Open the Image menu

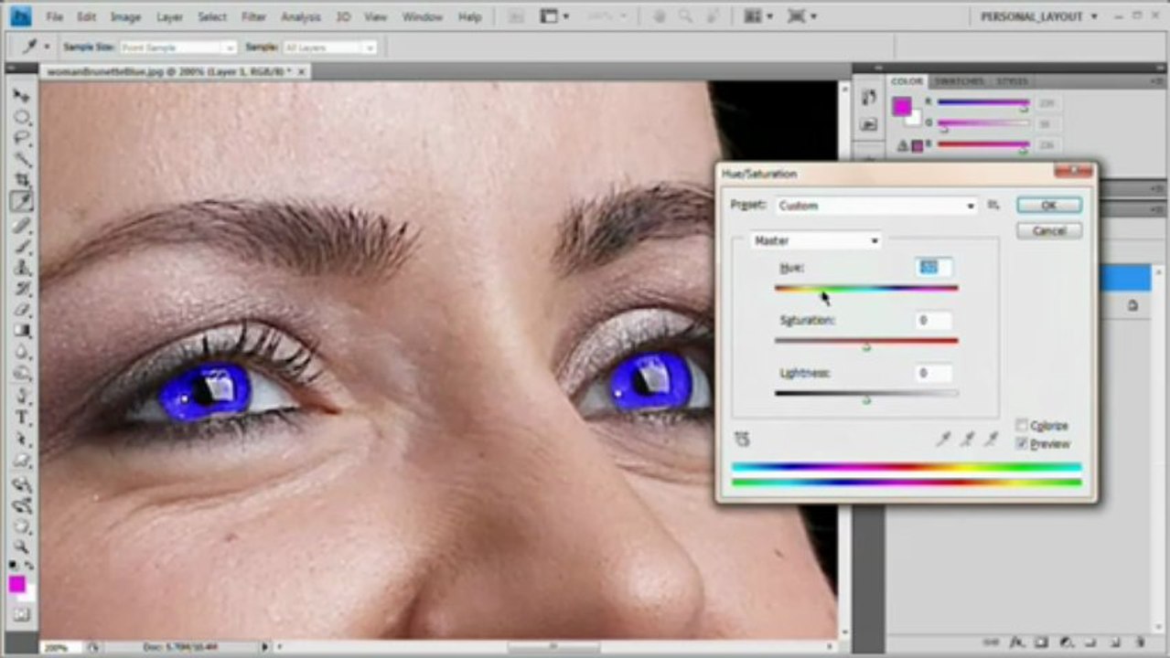click(125, 17)
